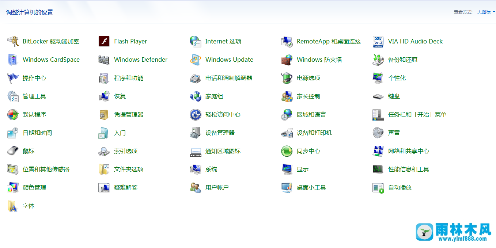This screenshot has width=496, height=248.
Task: Click the 同步中心 green icon
Action: pyautogui.click(x=287, y=151)
